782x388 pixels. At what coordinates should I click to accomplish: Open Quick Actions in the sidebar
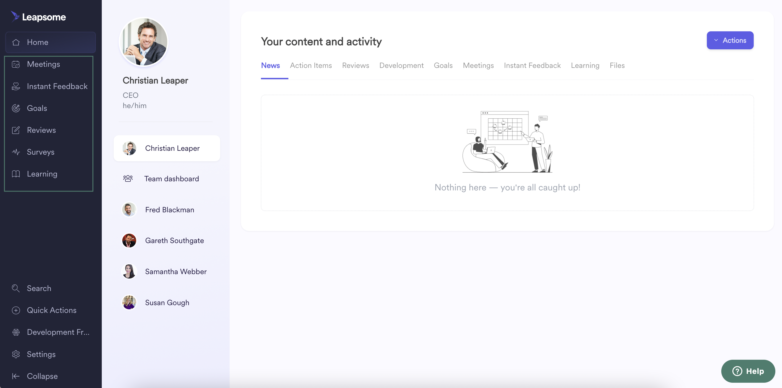[x=50, y=310]
